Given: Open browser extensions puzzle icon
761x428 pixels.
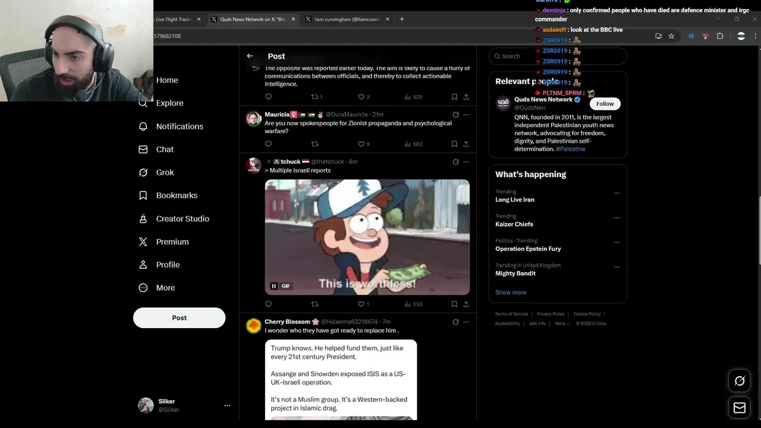Looking at the screenshot, I should 720,36.
